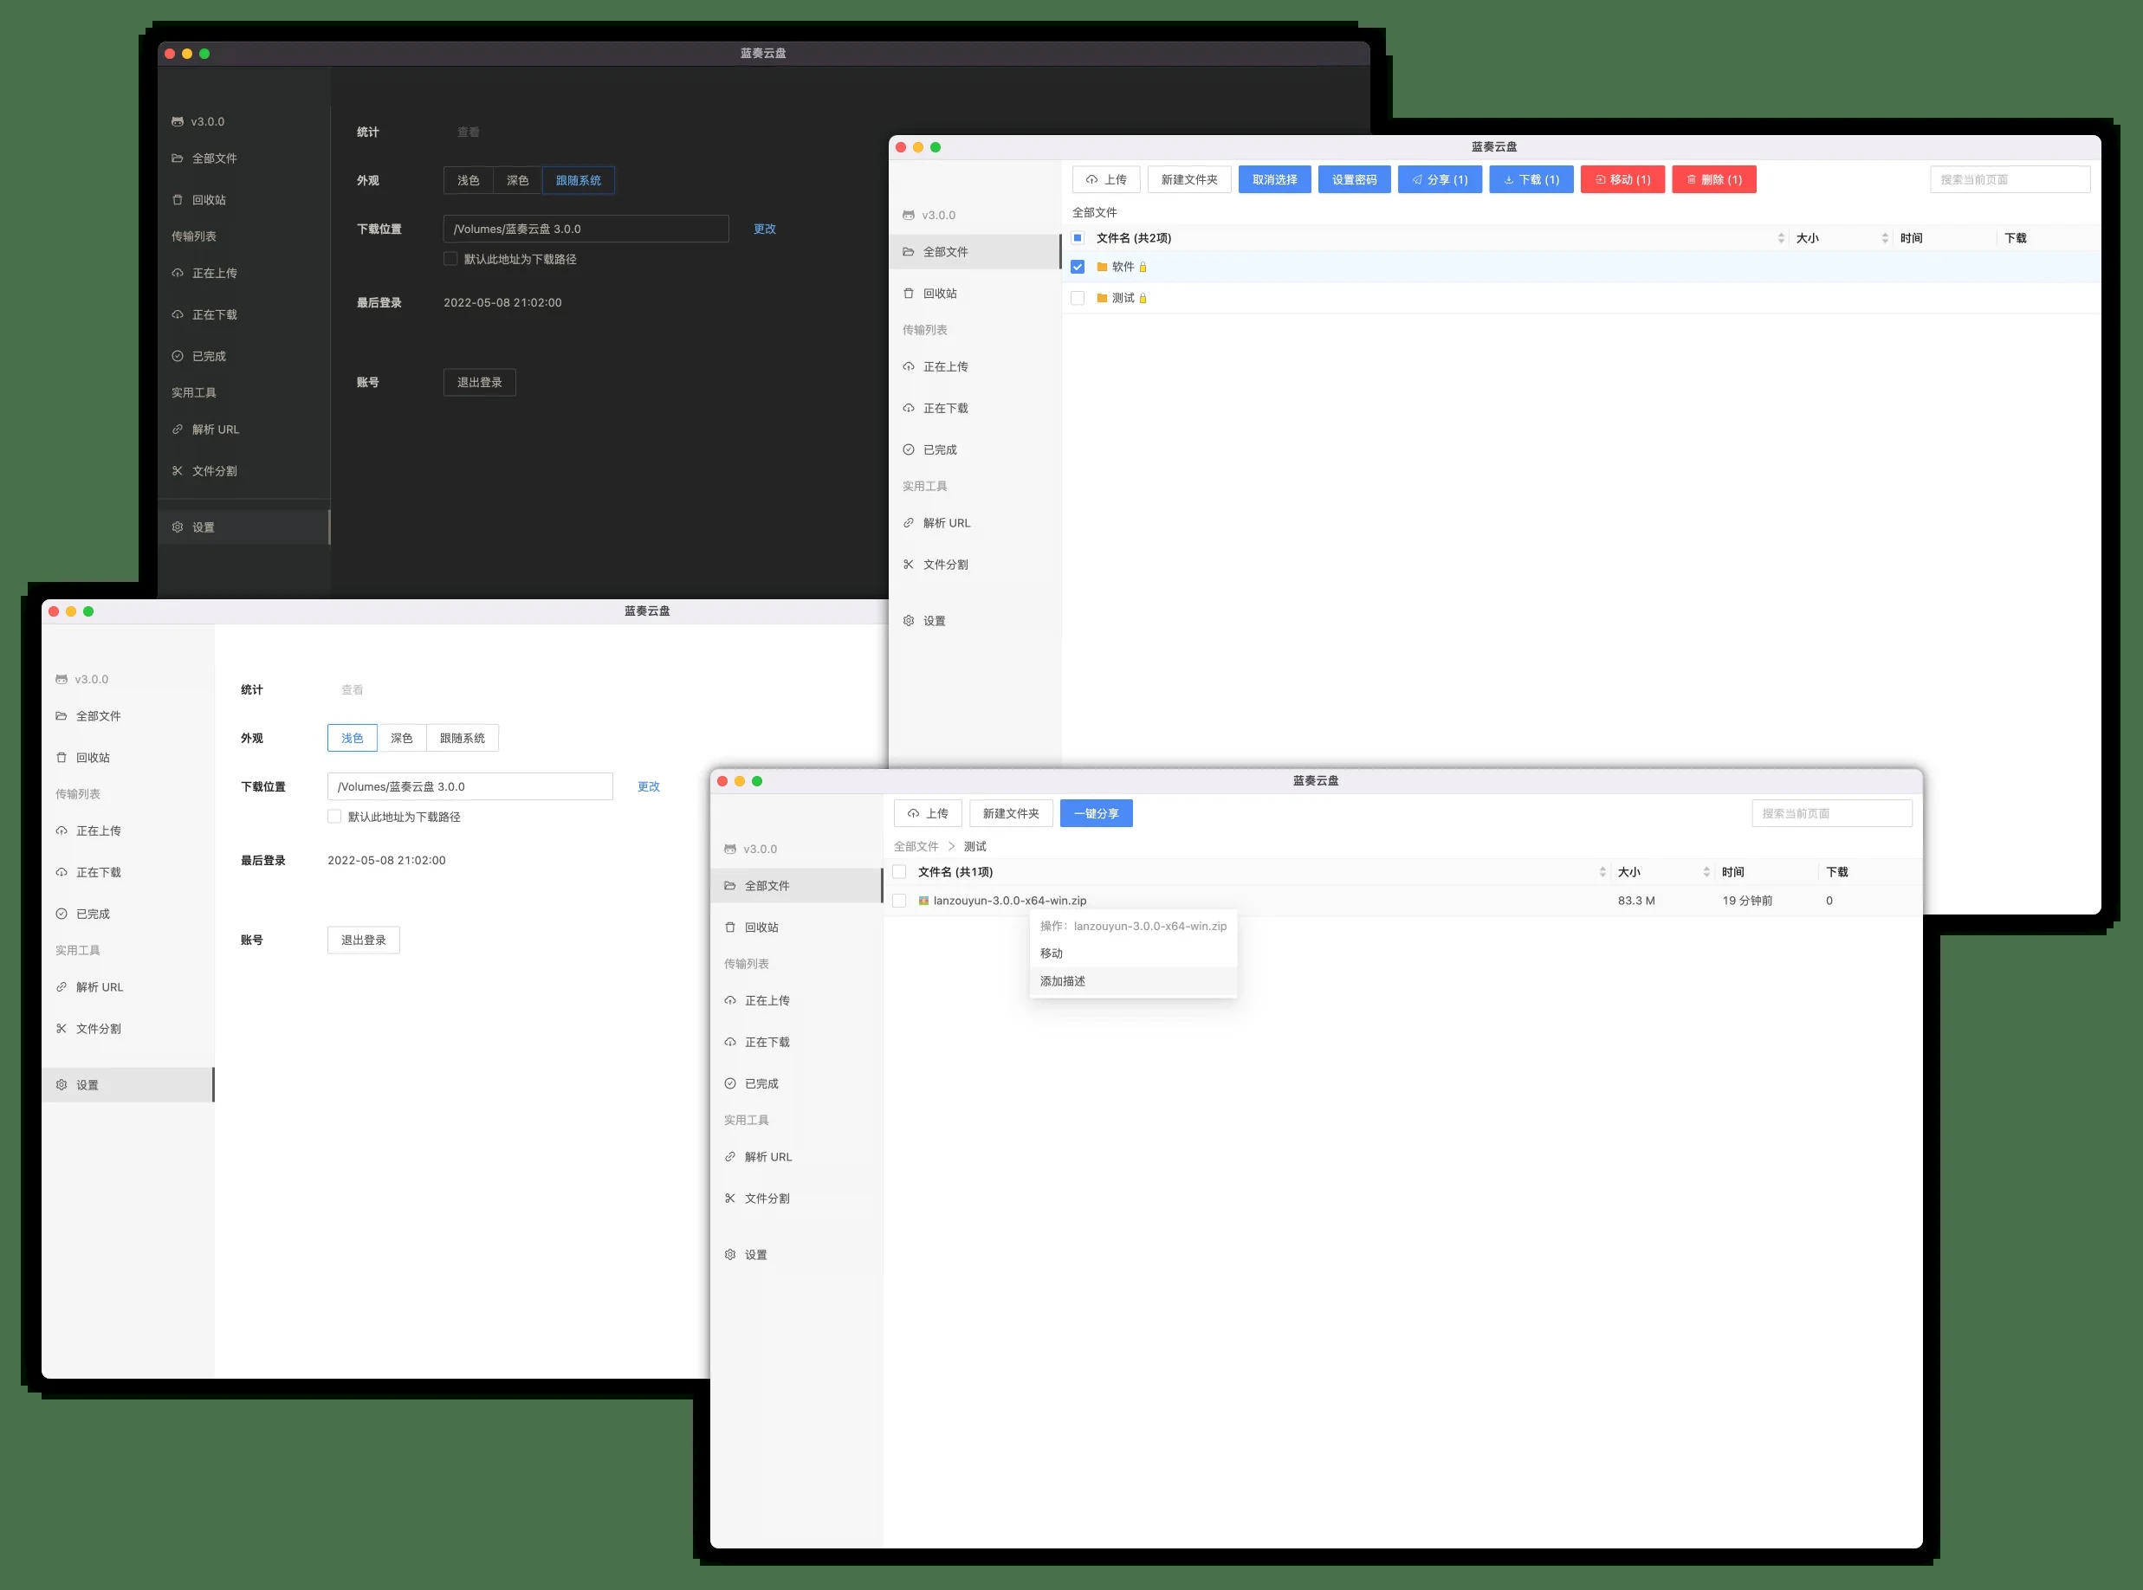Click the zip file icon of lanzouyun-3.0.0-x64-win.zip
2143x1590 pixels.
coord(923,901)
